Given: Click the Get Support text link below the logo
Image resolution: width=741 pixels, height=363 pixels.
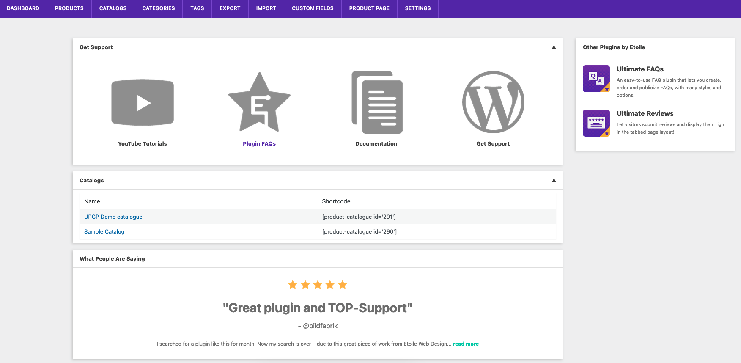Looking at the screenshot, I should point(493,144).
